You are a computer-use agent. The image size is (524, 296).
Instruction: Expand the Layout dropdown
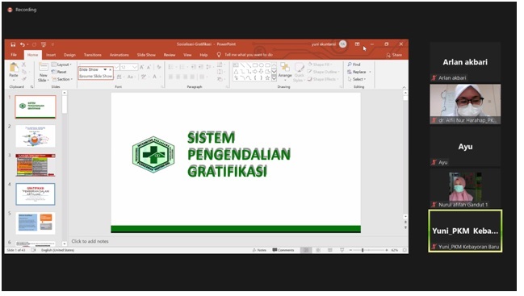62,65
